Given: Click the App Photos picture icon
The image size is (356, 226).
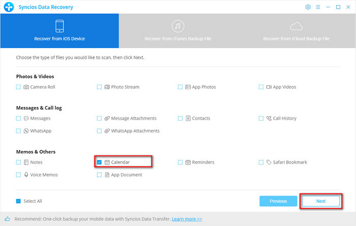Looking at the screenshot, I should coord(188,87).
